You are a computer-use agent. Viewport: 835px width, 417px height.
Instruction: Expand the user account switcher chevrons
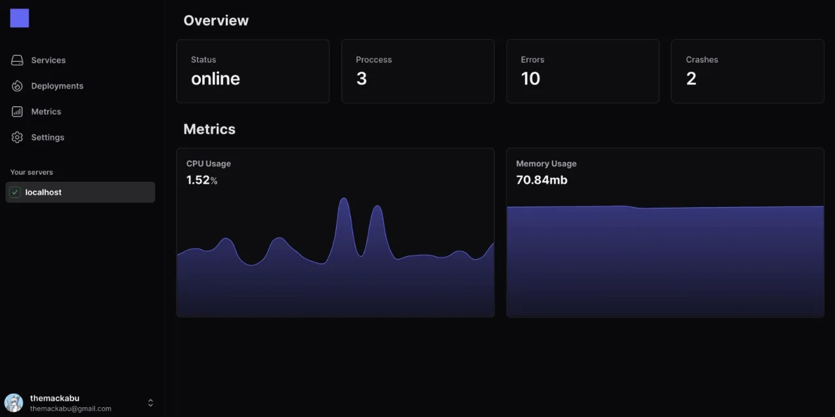coord(150,403)
